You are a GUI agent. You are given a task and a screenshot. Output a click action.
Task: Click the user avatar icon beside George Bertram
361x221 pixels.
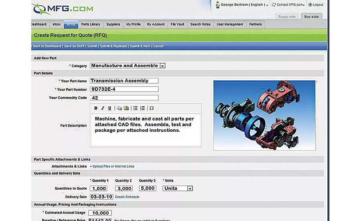click(217, 4)
